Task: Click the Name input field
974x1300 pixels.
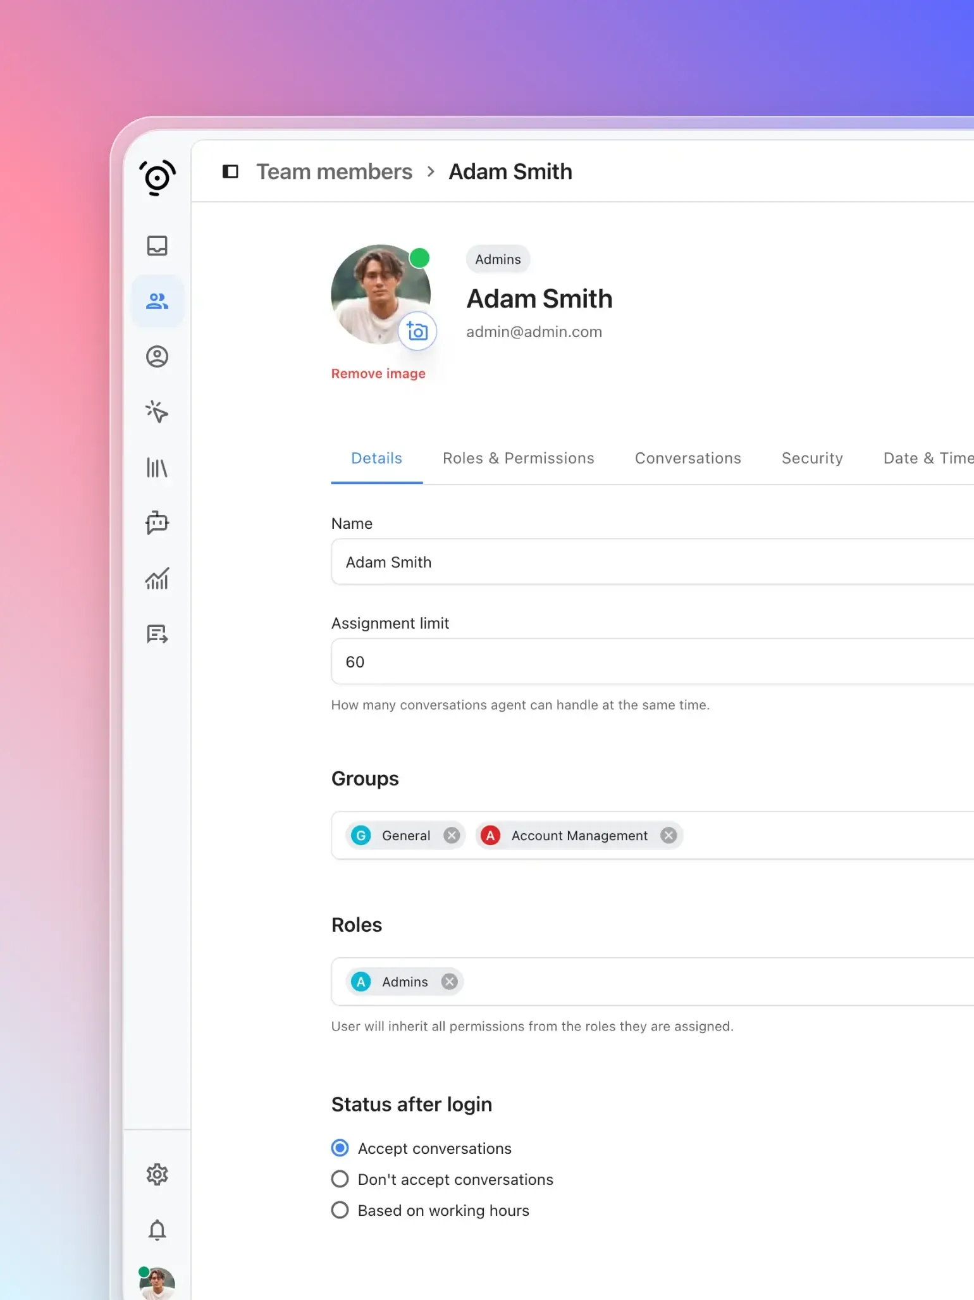Action: 653,562
